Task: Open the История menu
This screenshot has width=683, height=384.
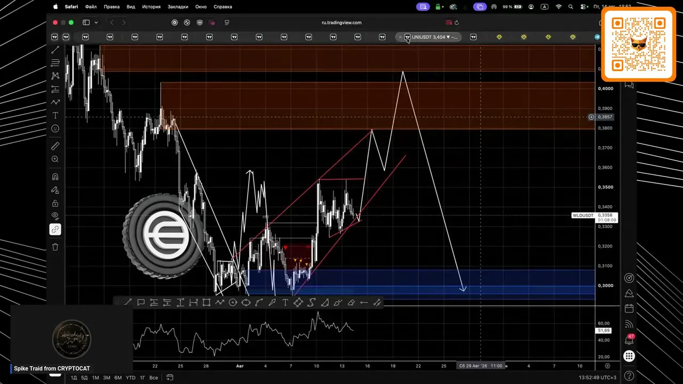Action: point(152,7)
